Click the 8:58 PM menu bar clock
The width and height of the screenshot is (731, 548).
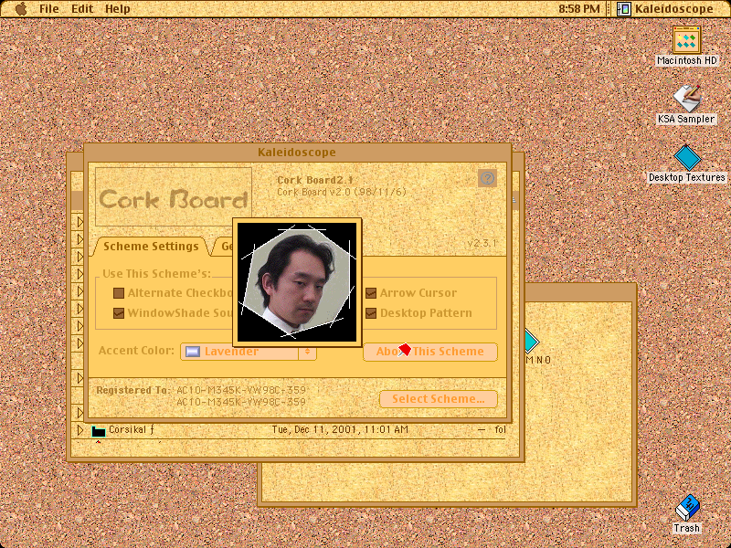[x=578, y=9]
